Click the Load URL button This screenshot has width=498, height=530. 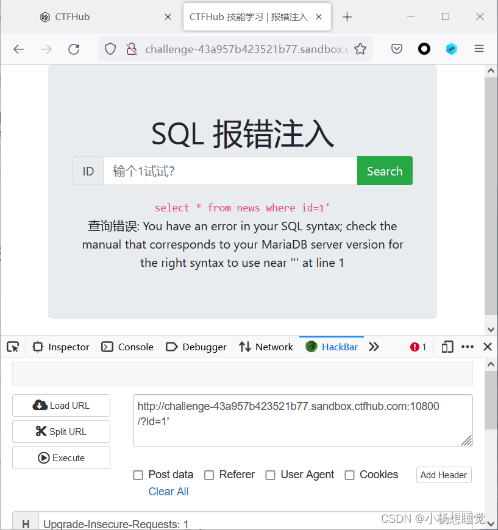pyautogui.click(x=61, y=405)
